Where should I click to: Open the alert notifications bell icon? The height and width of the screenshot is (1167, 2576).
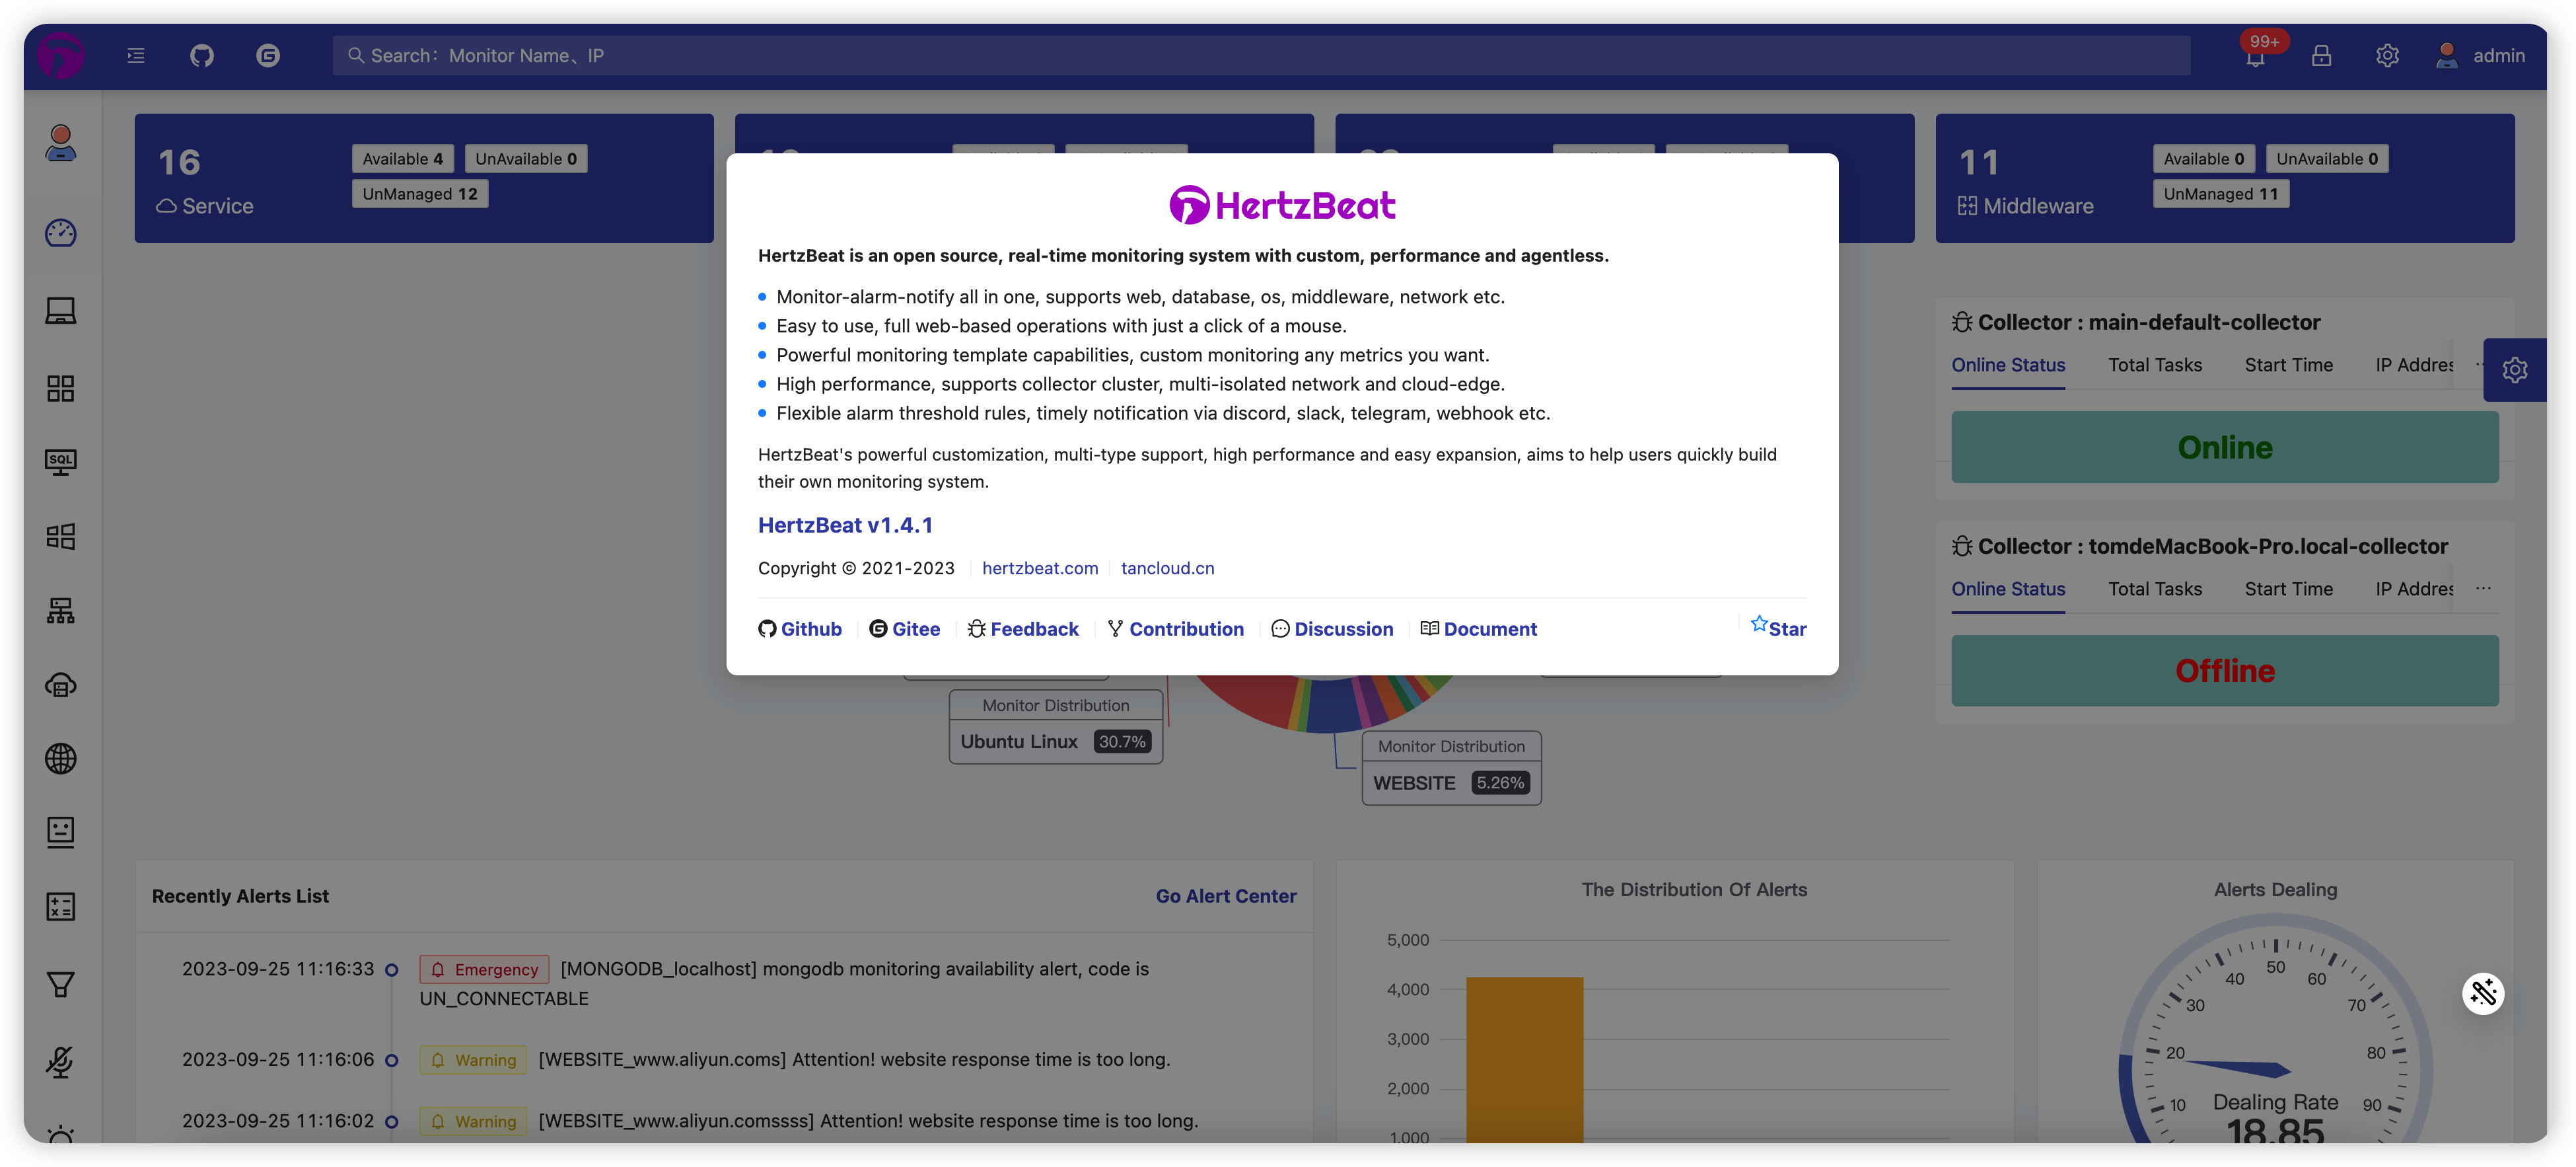[x=2255, y=57]
